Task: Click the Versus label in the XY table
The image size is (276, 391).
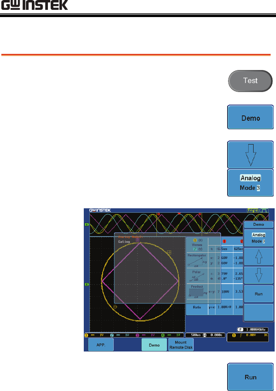Action: click(x=197, y=245)
